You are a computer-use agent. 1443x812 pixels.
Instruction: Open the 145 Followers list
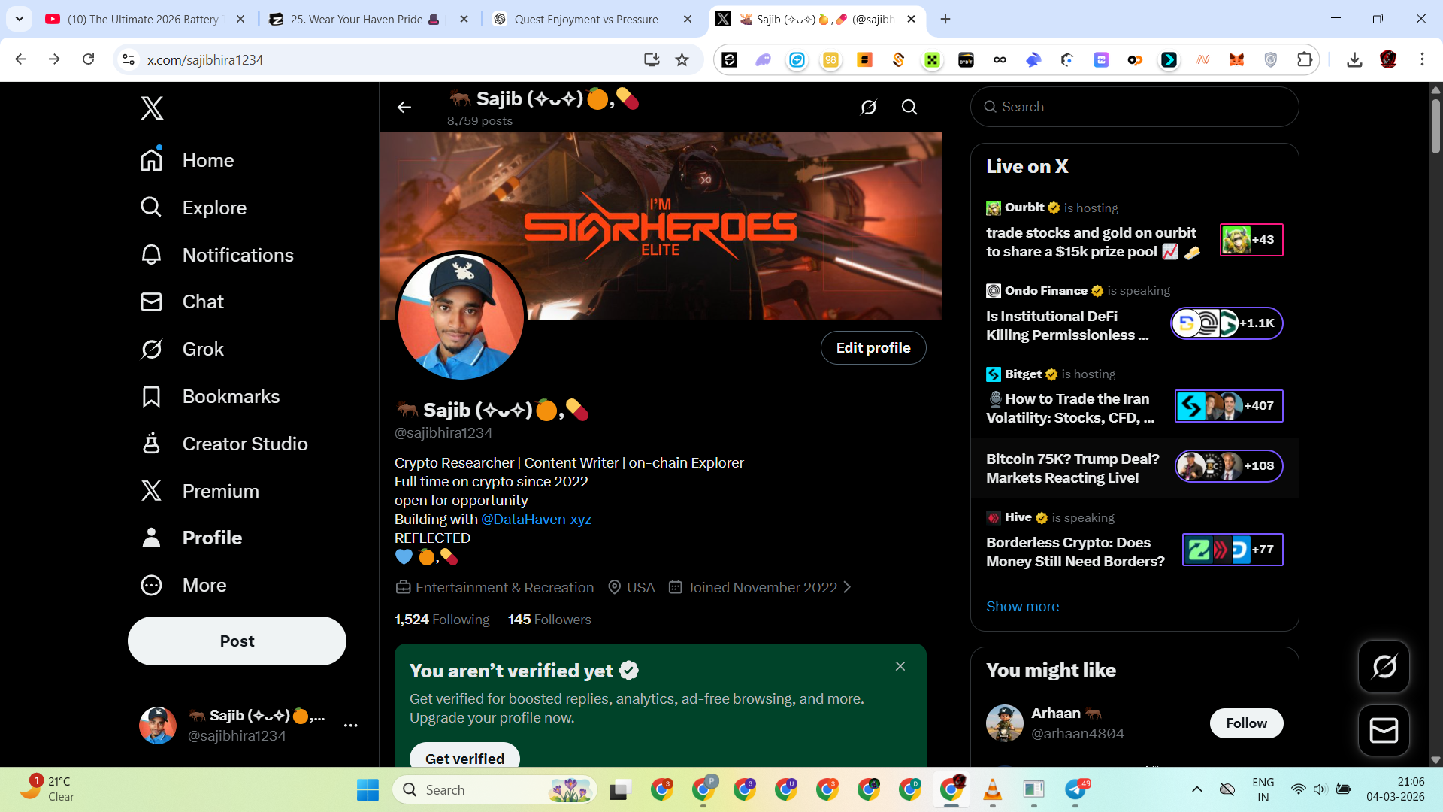tap(549, 619)
